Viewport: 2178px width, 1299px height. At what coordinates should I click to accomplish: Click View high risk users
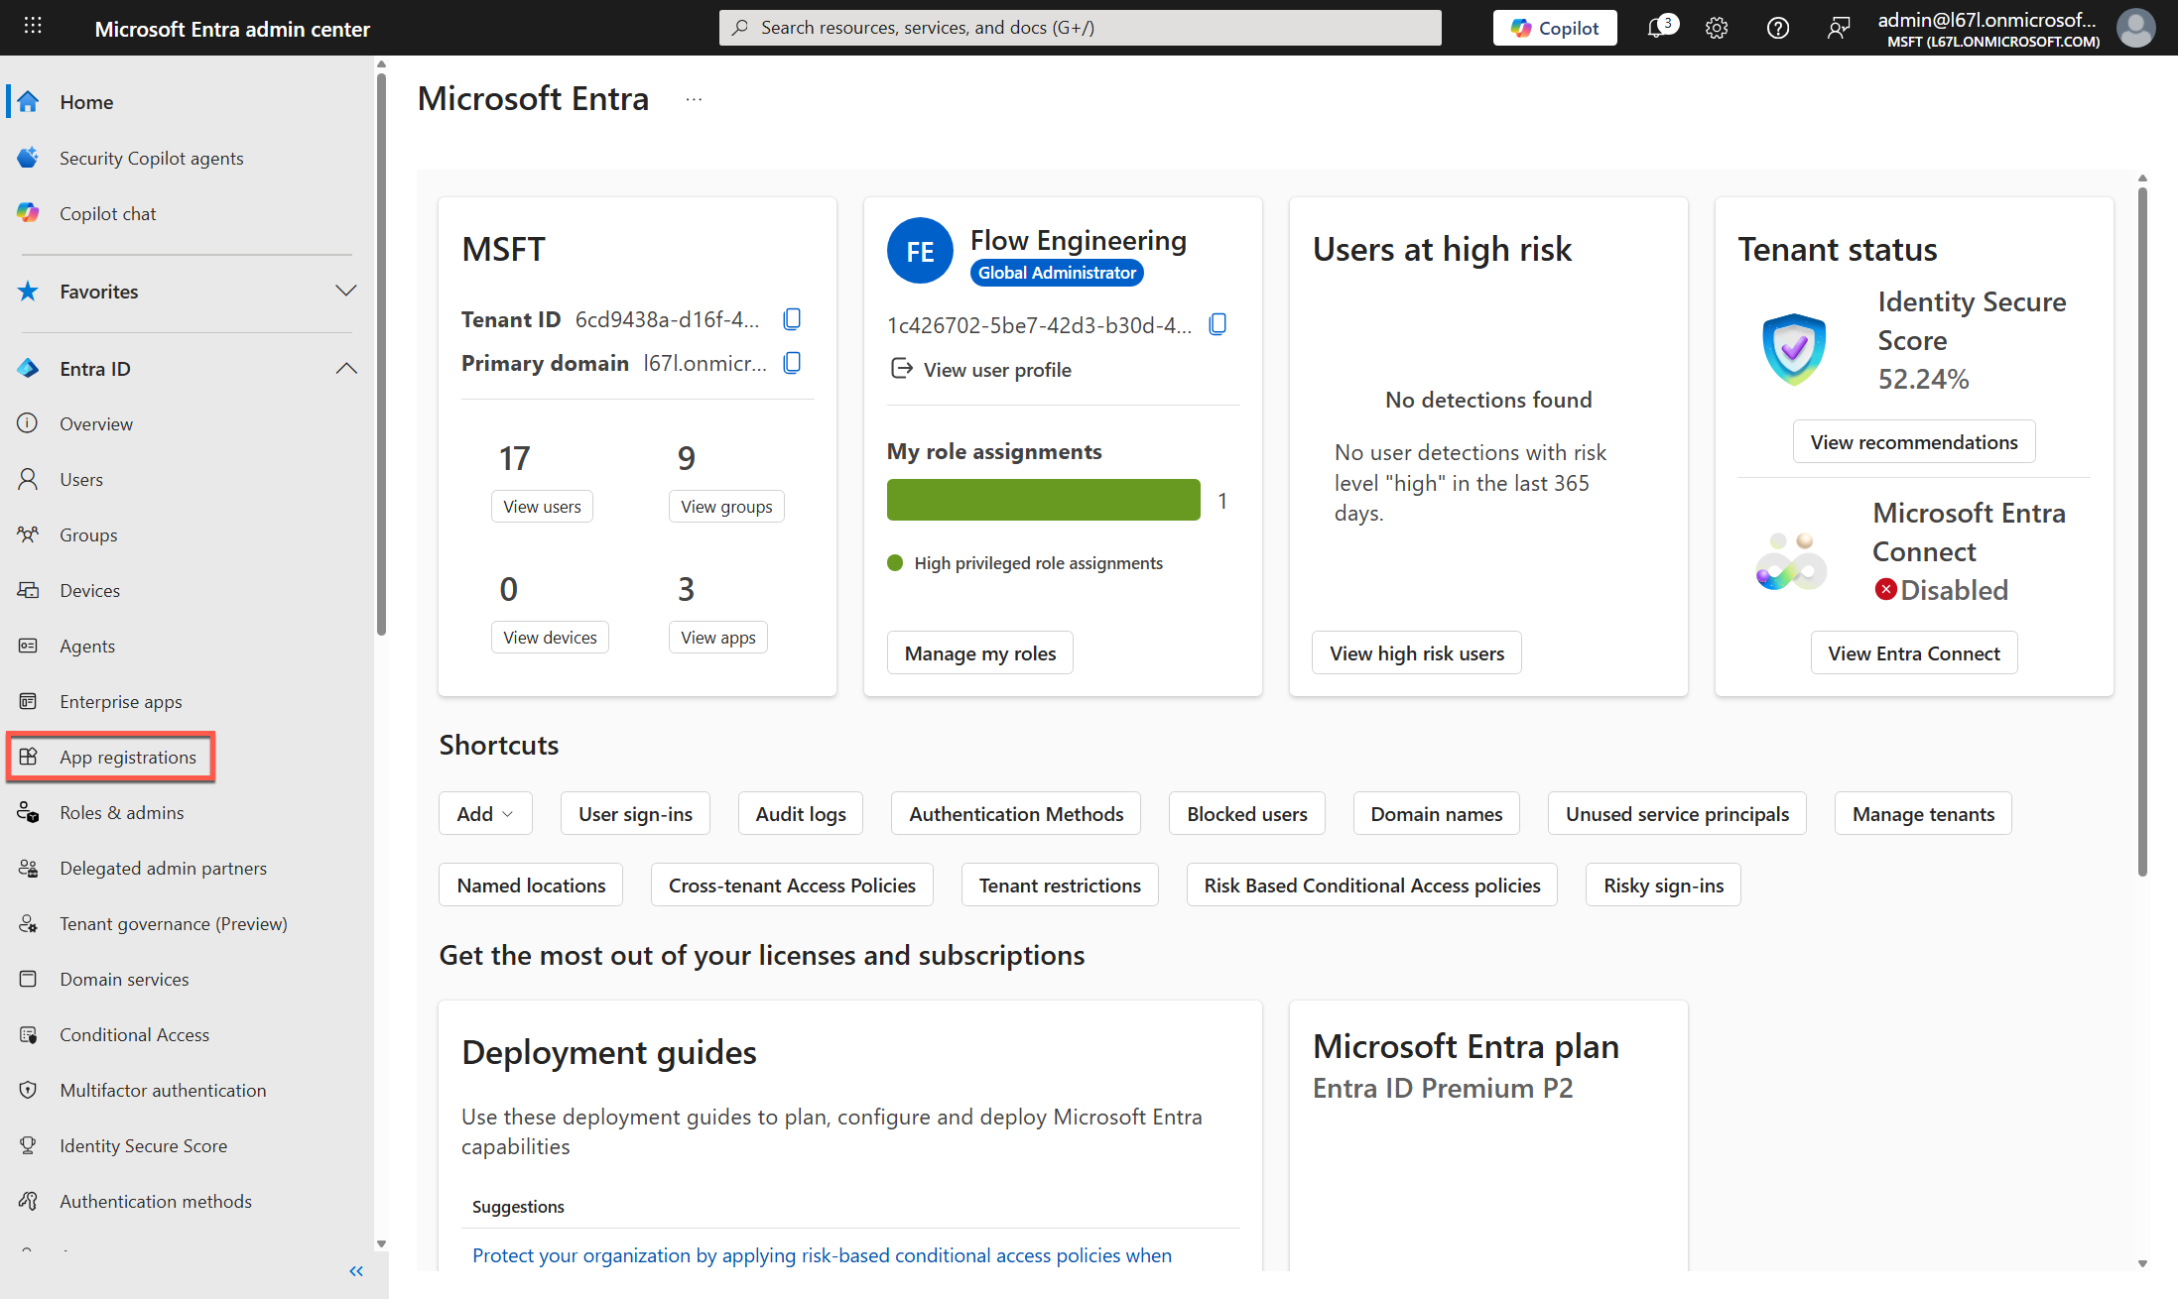click(x=1417, y=652)
